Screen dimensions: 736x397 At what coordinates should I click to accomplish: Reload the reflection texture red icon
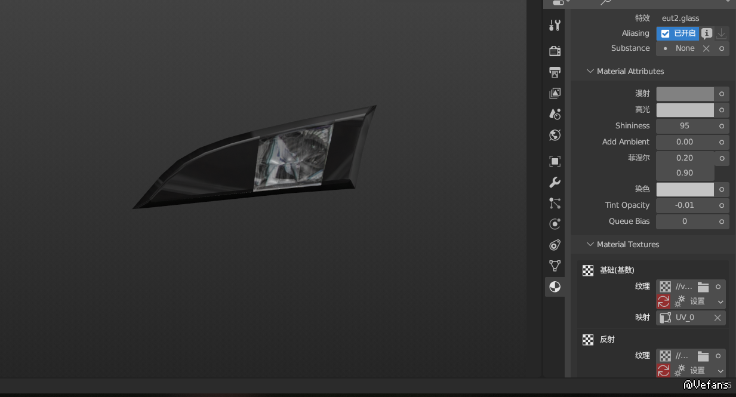point(663,371)
